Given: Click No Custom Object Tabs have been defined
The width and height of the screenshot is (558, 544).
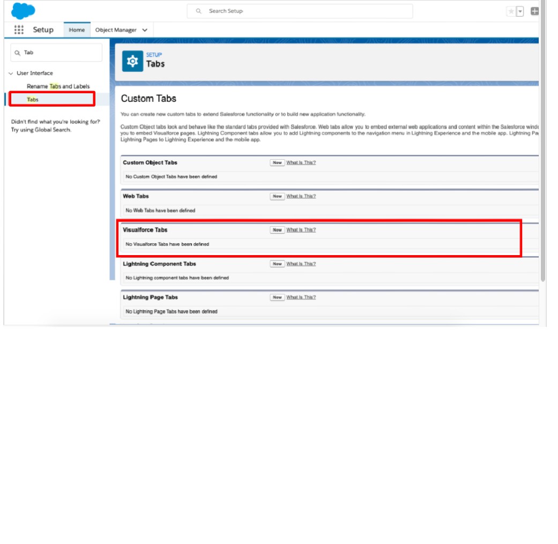Looking at the screenshot, I should click(x=171, y=177).
